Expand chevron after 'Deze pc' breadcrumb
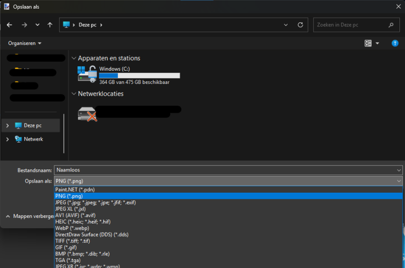The image size is (405, 268). (101, 25)
